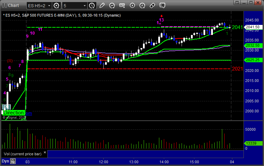Open the blue link beside Direction
Viewport: 264px width, 166px height.
point(29,113)
